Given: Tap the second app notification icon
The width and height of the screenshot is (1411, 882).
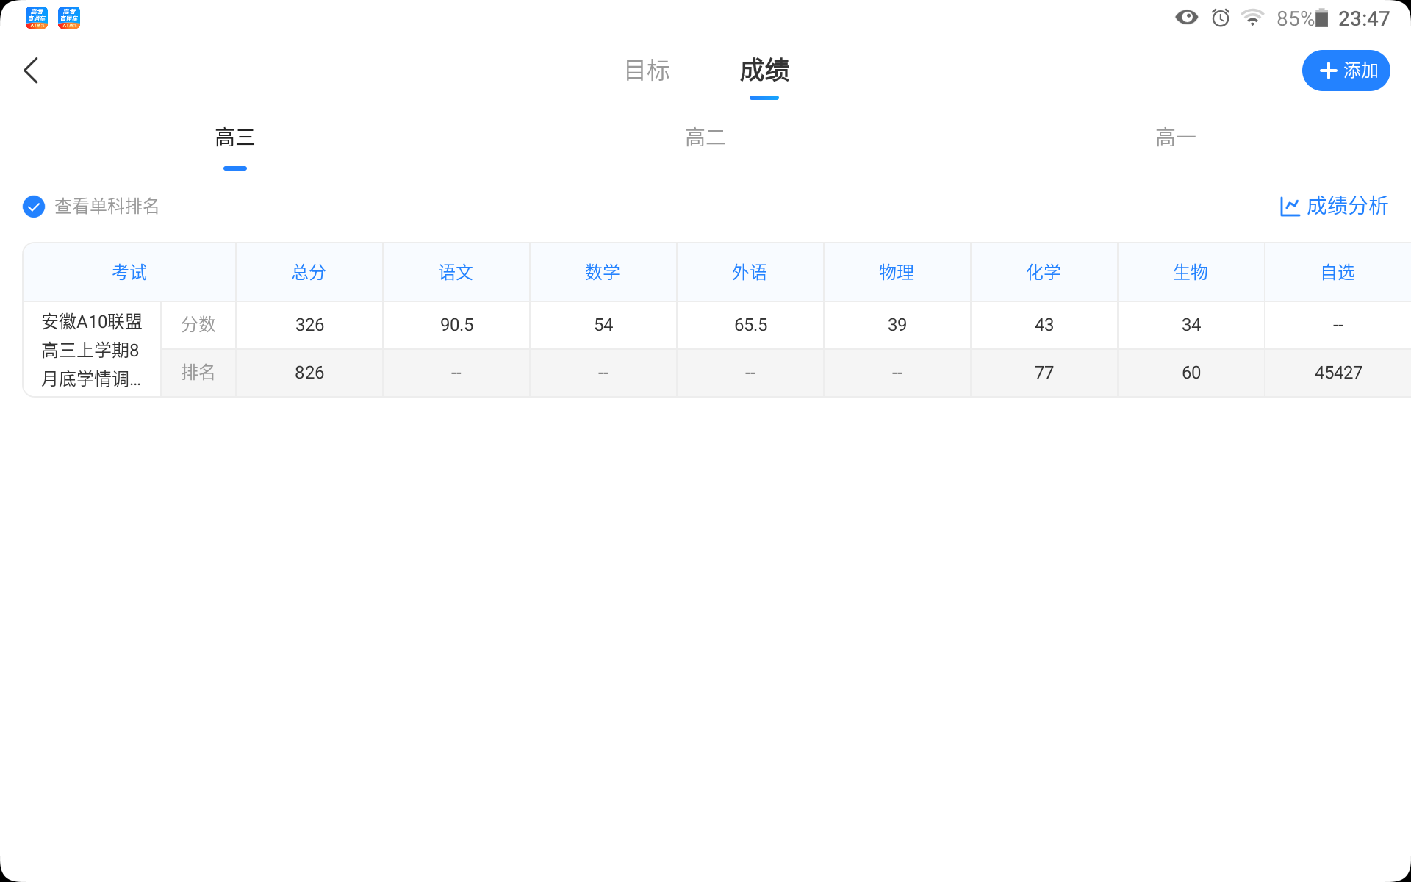Looking at the screenshot, I should click(69, 18).
